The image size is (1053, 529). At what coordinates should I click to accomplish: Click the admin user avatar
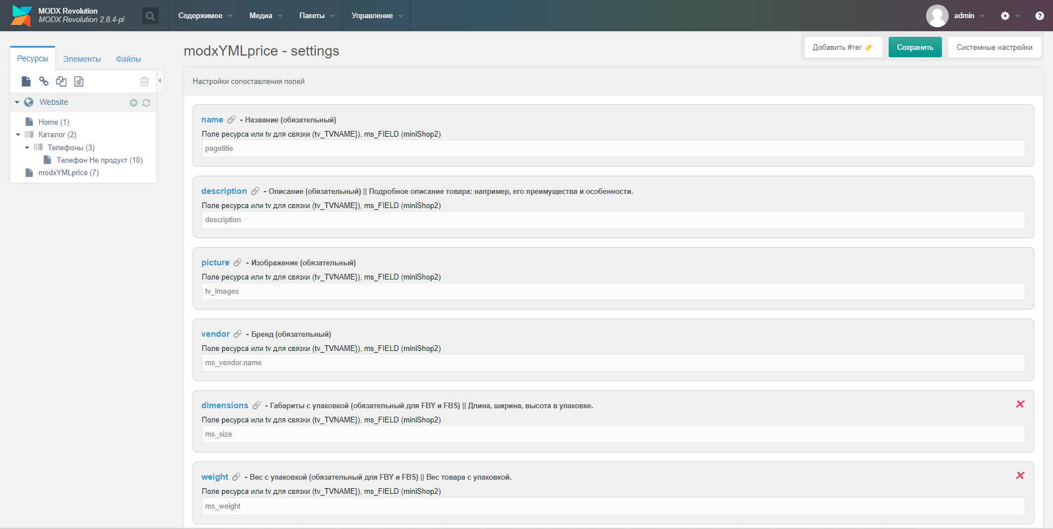[x=937, y=16]
